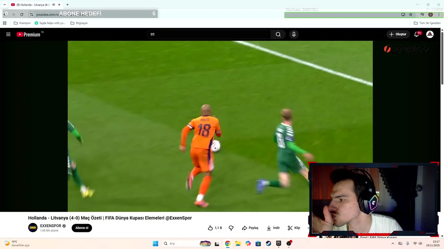Click the taskbar Ara search box
This screenshot has width=444, height=249.
tap(187, 243)
